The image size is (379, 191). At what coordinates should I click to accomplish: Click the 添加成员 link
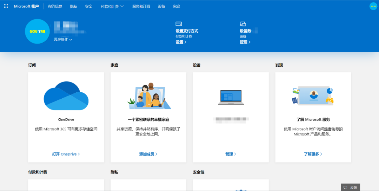click(x=148, y=154)
